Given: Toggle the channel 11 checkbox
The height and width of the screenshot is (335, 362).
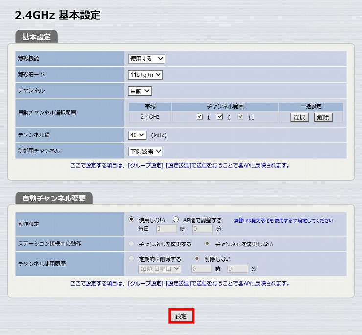Looking at the screenshot, I should (240, 117).
